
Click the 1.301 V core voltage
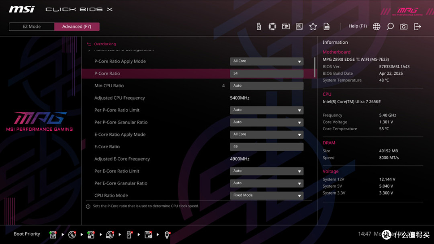tap(386, 122)
